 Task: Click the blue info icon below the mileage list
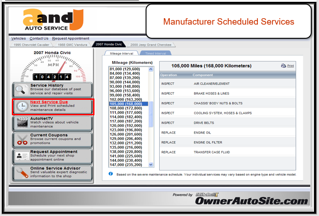pos(111,174)
